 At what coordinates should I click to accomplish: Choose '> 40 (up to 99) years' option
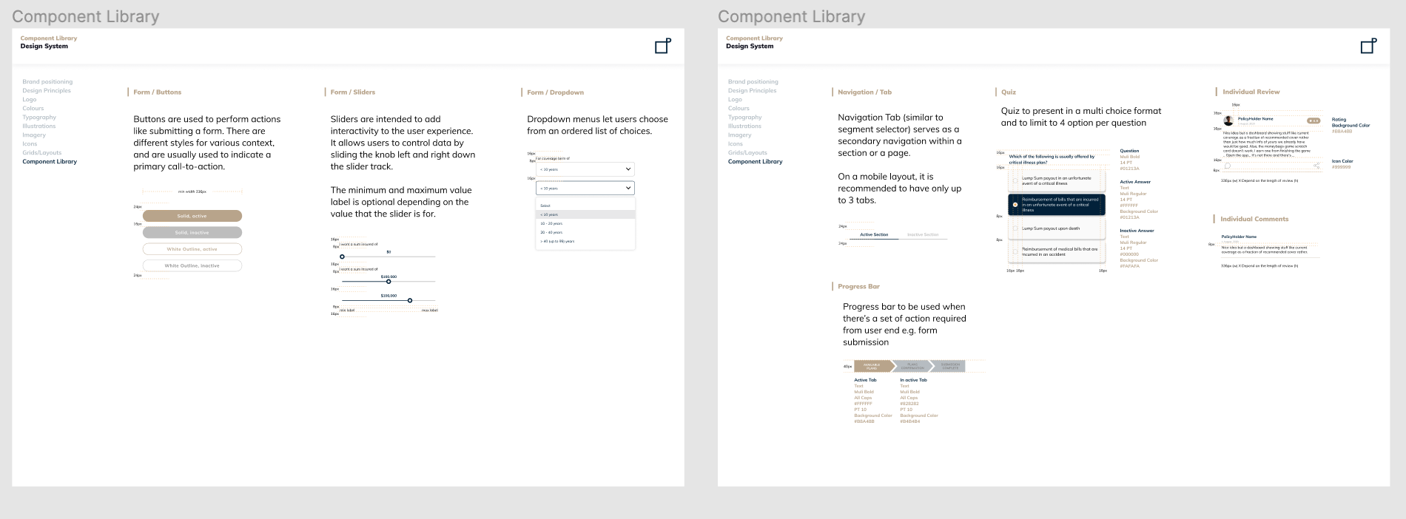tap(585, 241)
